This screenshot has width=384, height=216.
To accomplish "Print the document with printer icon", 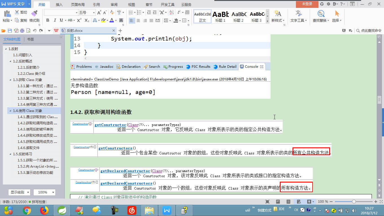I will pos(22,31).
